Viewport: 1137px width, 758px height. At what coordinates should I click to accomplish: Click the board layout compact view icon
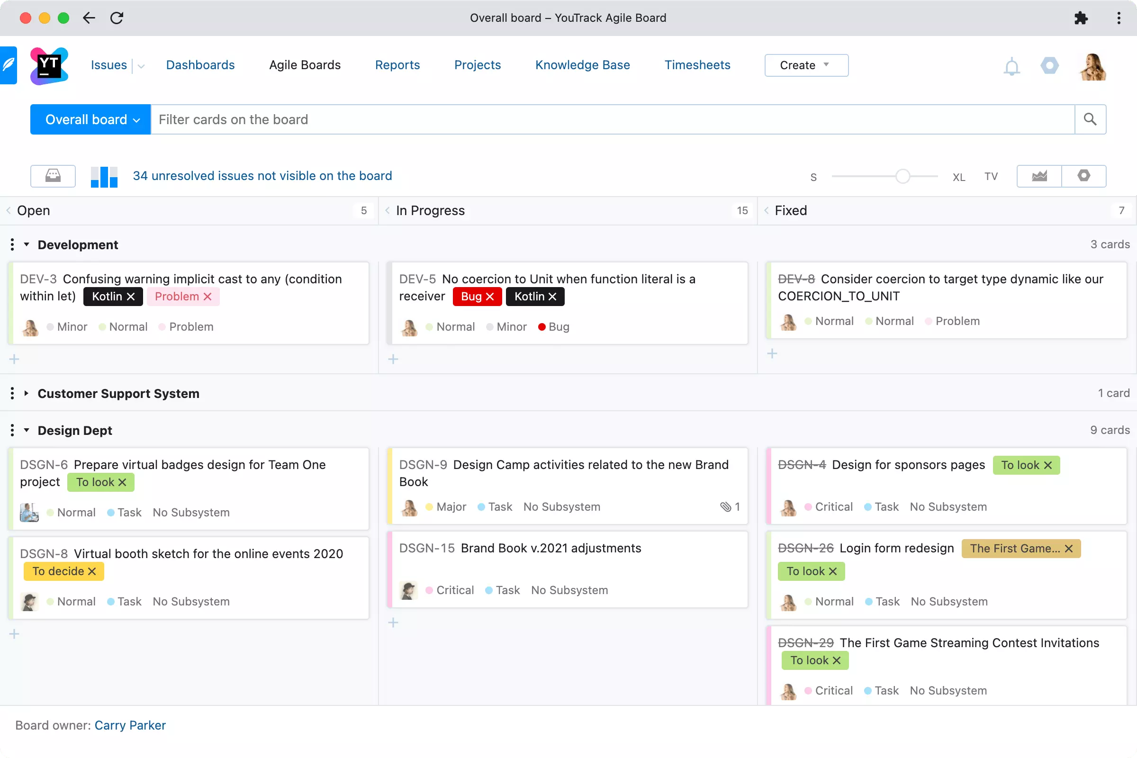(53, 175)
